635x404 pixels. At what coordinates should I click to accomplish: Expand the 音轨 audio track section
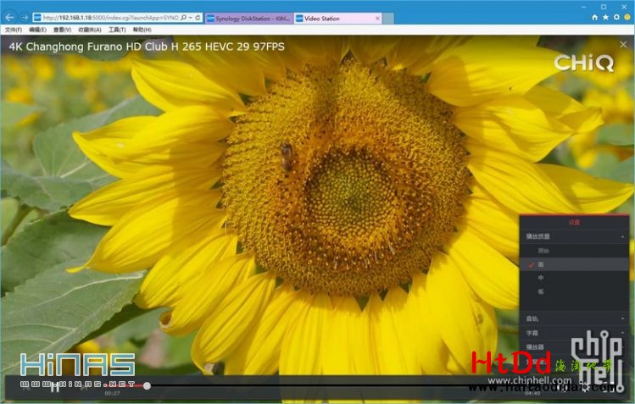click(574, 318)
